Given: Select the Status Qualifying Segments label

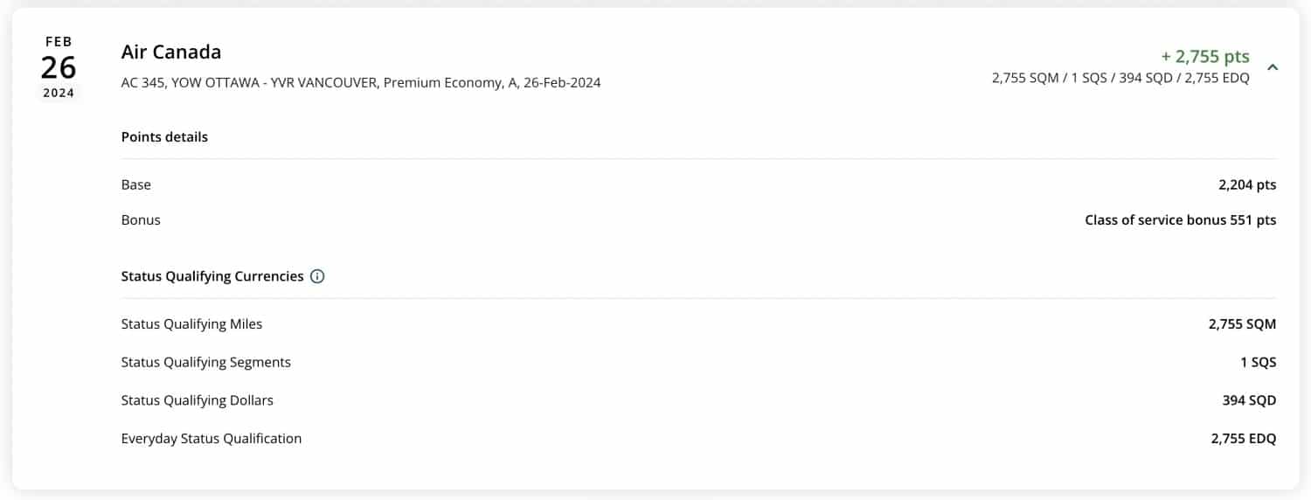Looking at the screenshot, I should click(205, 362).
